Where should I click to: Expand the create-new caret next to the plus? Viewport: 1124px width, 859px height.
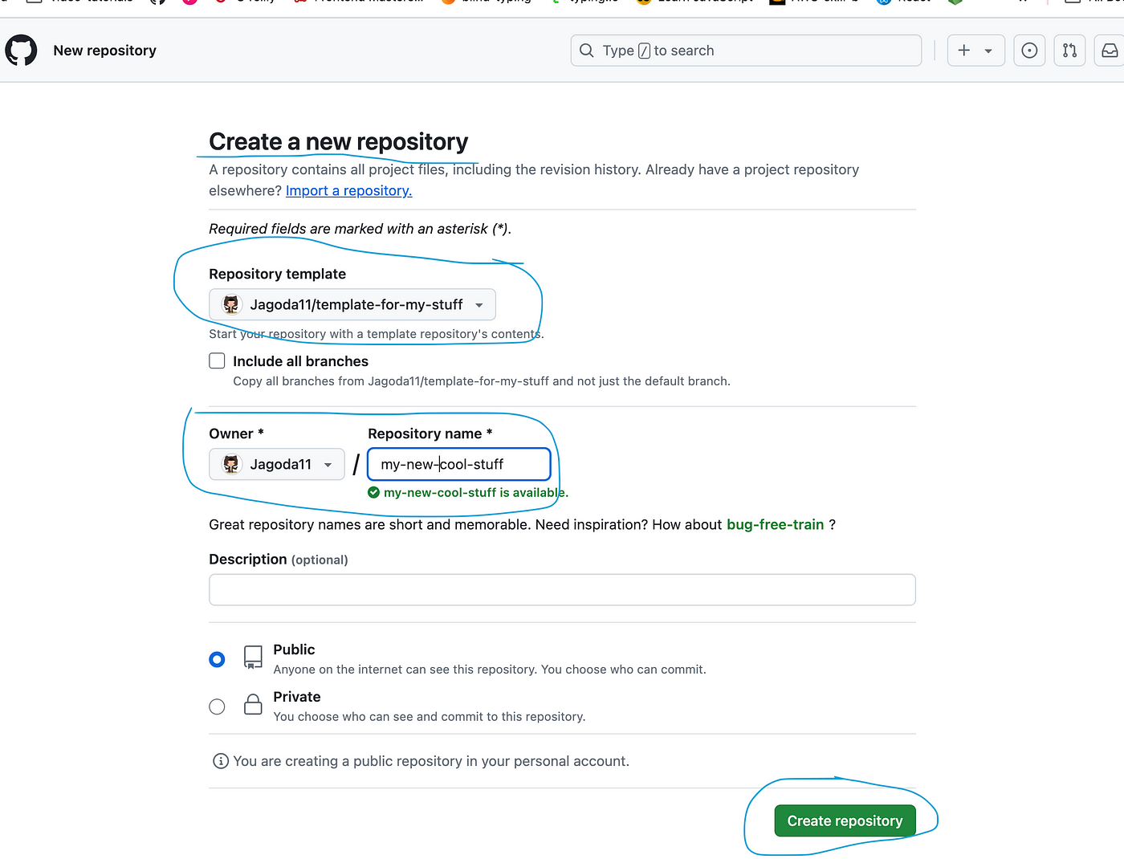click(x=988, y=51)
